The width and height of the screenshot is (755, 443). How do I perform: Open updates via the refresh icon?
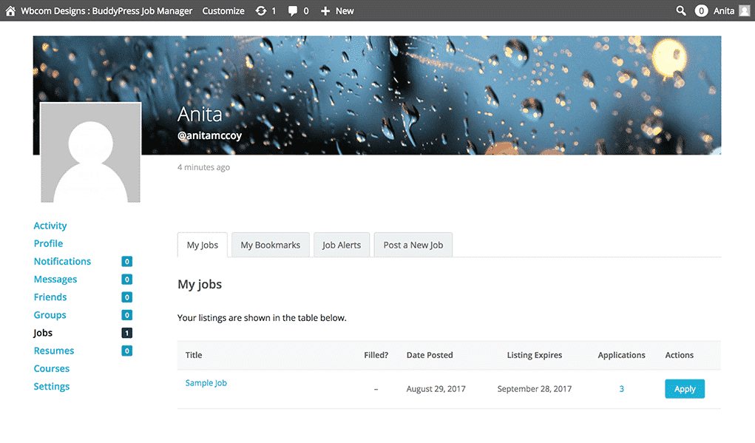pos(262,10)
